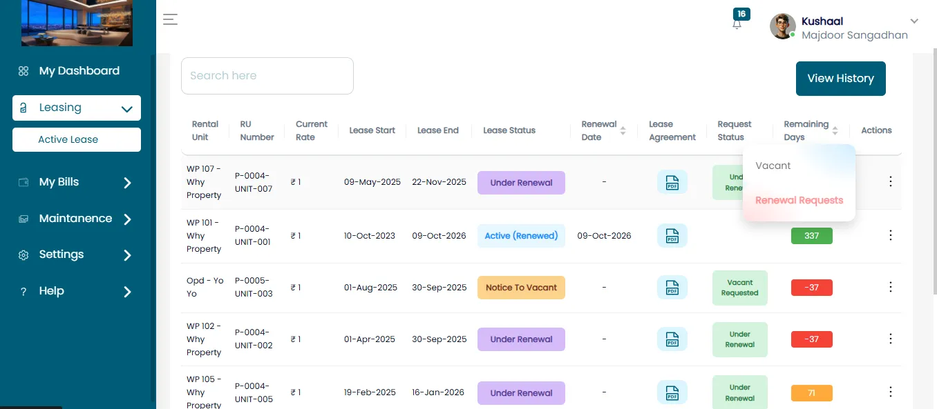Click the My Bills wallet icon

pos(23,182)
